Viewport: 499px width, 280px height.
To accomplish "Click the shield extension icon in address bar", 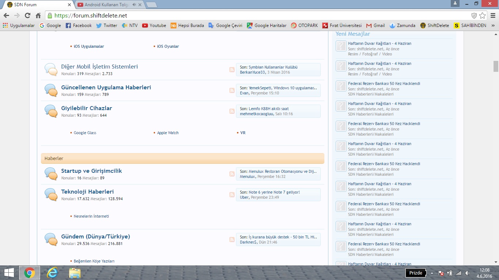I will point(474,16).
